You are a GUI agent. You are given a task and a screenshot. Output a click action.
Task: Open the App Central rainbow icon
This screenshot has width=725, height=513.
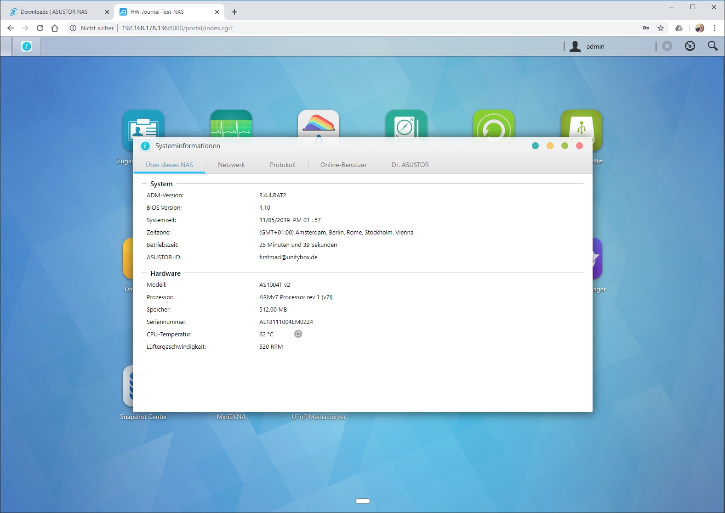[319, 123]
